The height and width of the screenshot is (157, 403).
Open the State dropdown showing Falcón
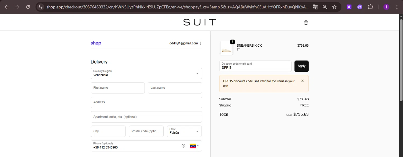(x=184, y=131)
